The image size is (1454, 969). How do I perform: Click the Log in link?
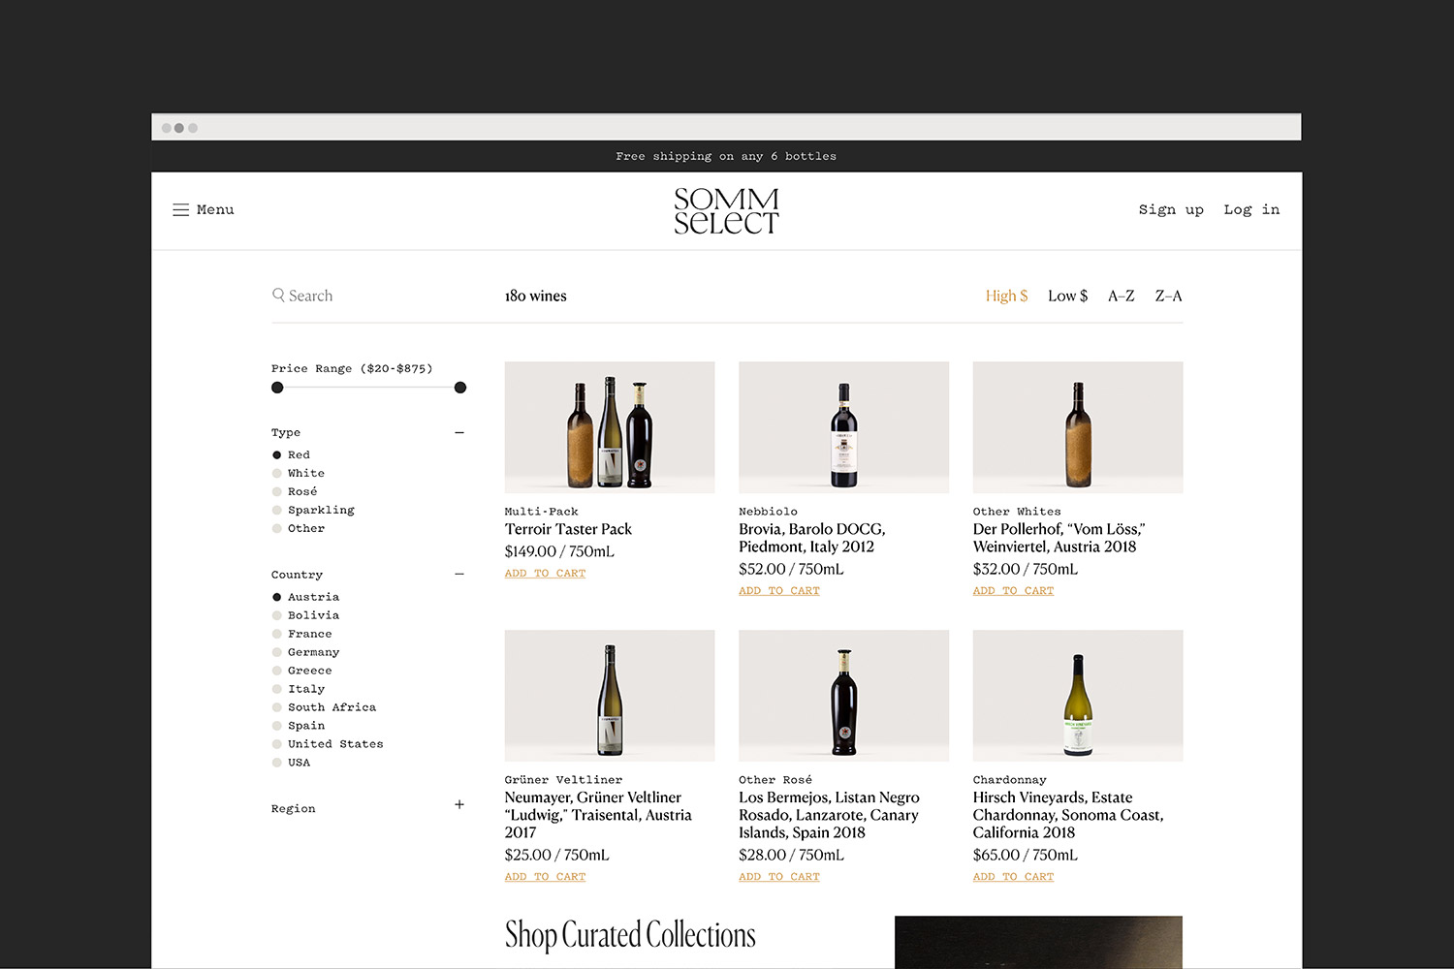[x=1251, y=210]
